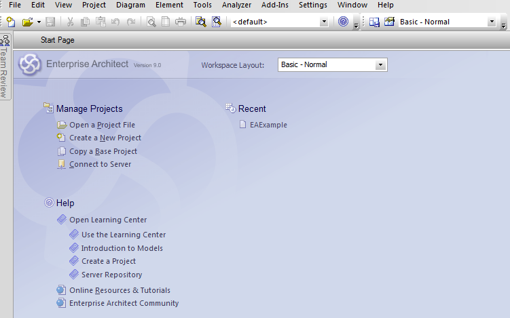The width and height of the screenshot is (510, 318).
Task: Click the Print toolbar icon
Action: tap(181, 22)
